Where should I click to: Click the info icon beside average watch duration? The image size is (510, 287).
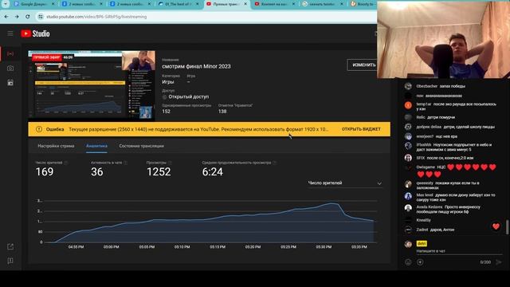(274, 163)
